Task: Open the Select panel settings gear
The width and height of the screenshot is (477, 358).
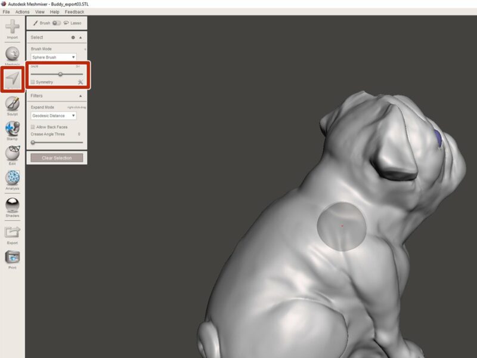Action: coord(74,37)
